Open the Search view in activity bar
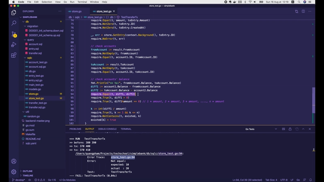The width and height of the screenshot is (324, 182). tap(13, 23)
